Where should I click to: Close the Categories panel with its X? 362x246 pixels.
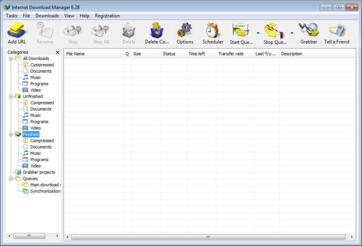pyautogui.click(x=58, y=52)
